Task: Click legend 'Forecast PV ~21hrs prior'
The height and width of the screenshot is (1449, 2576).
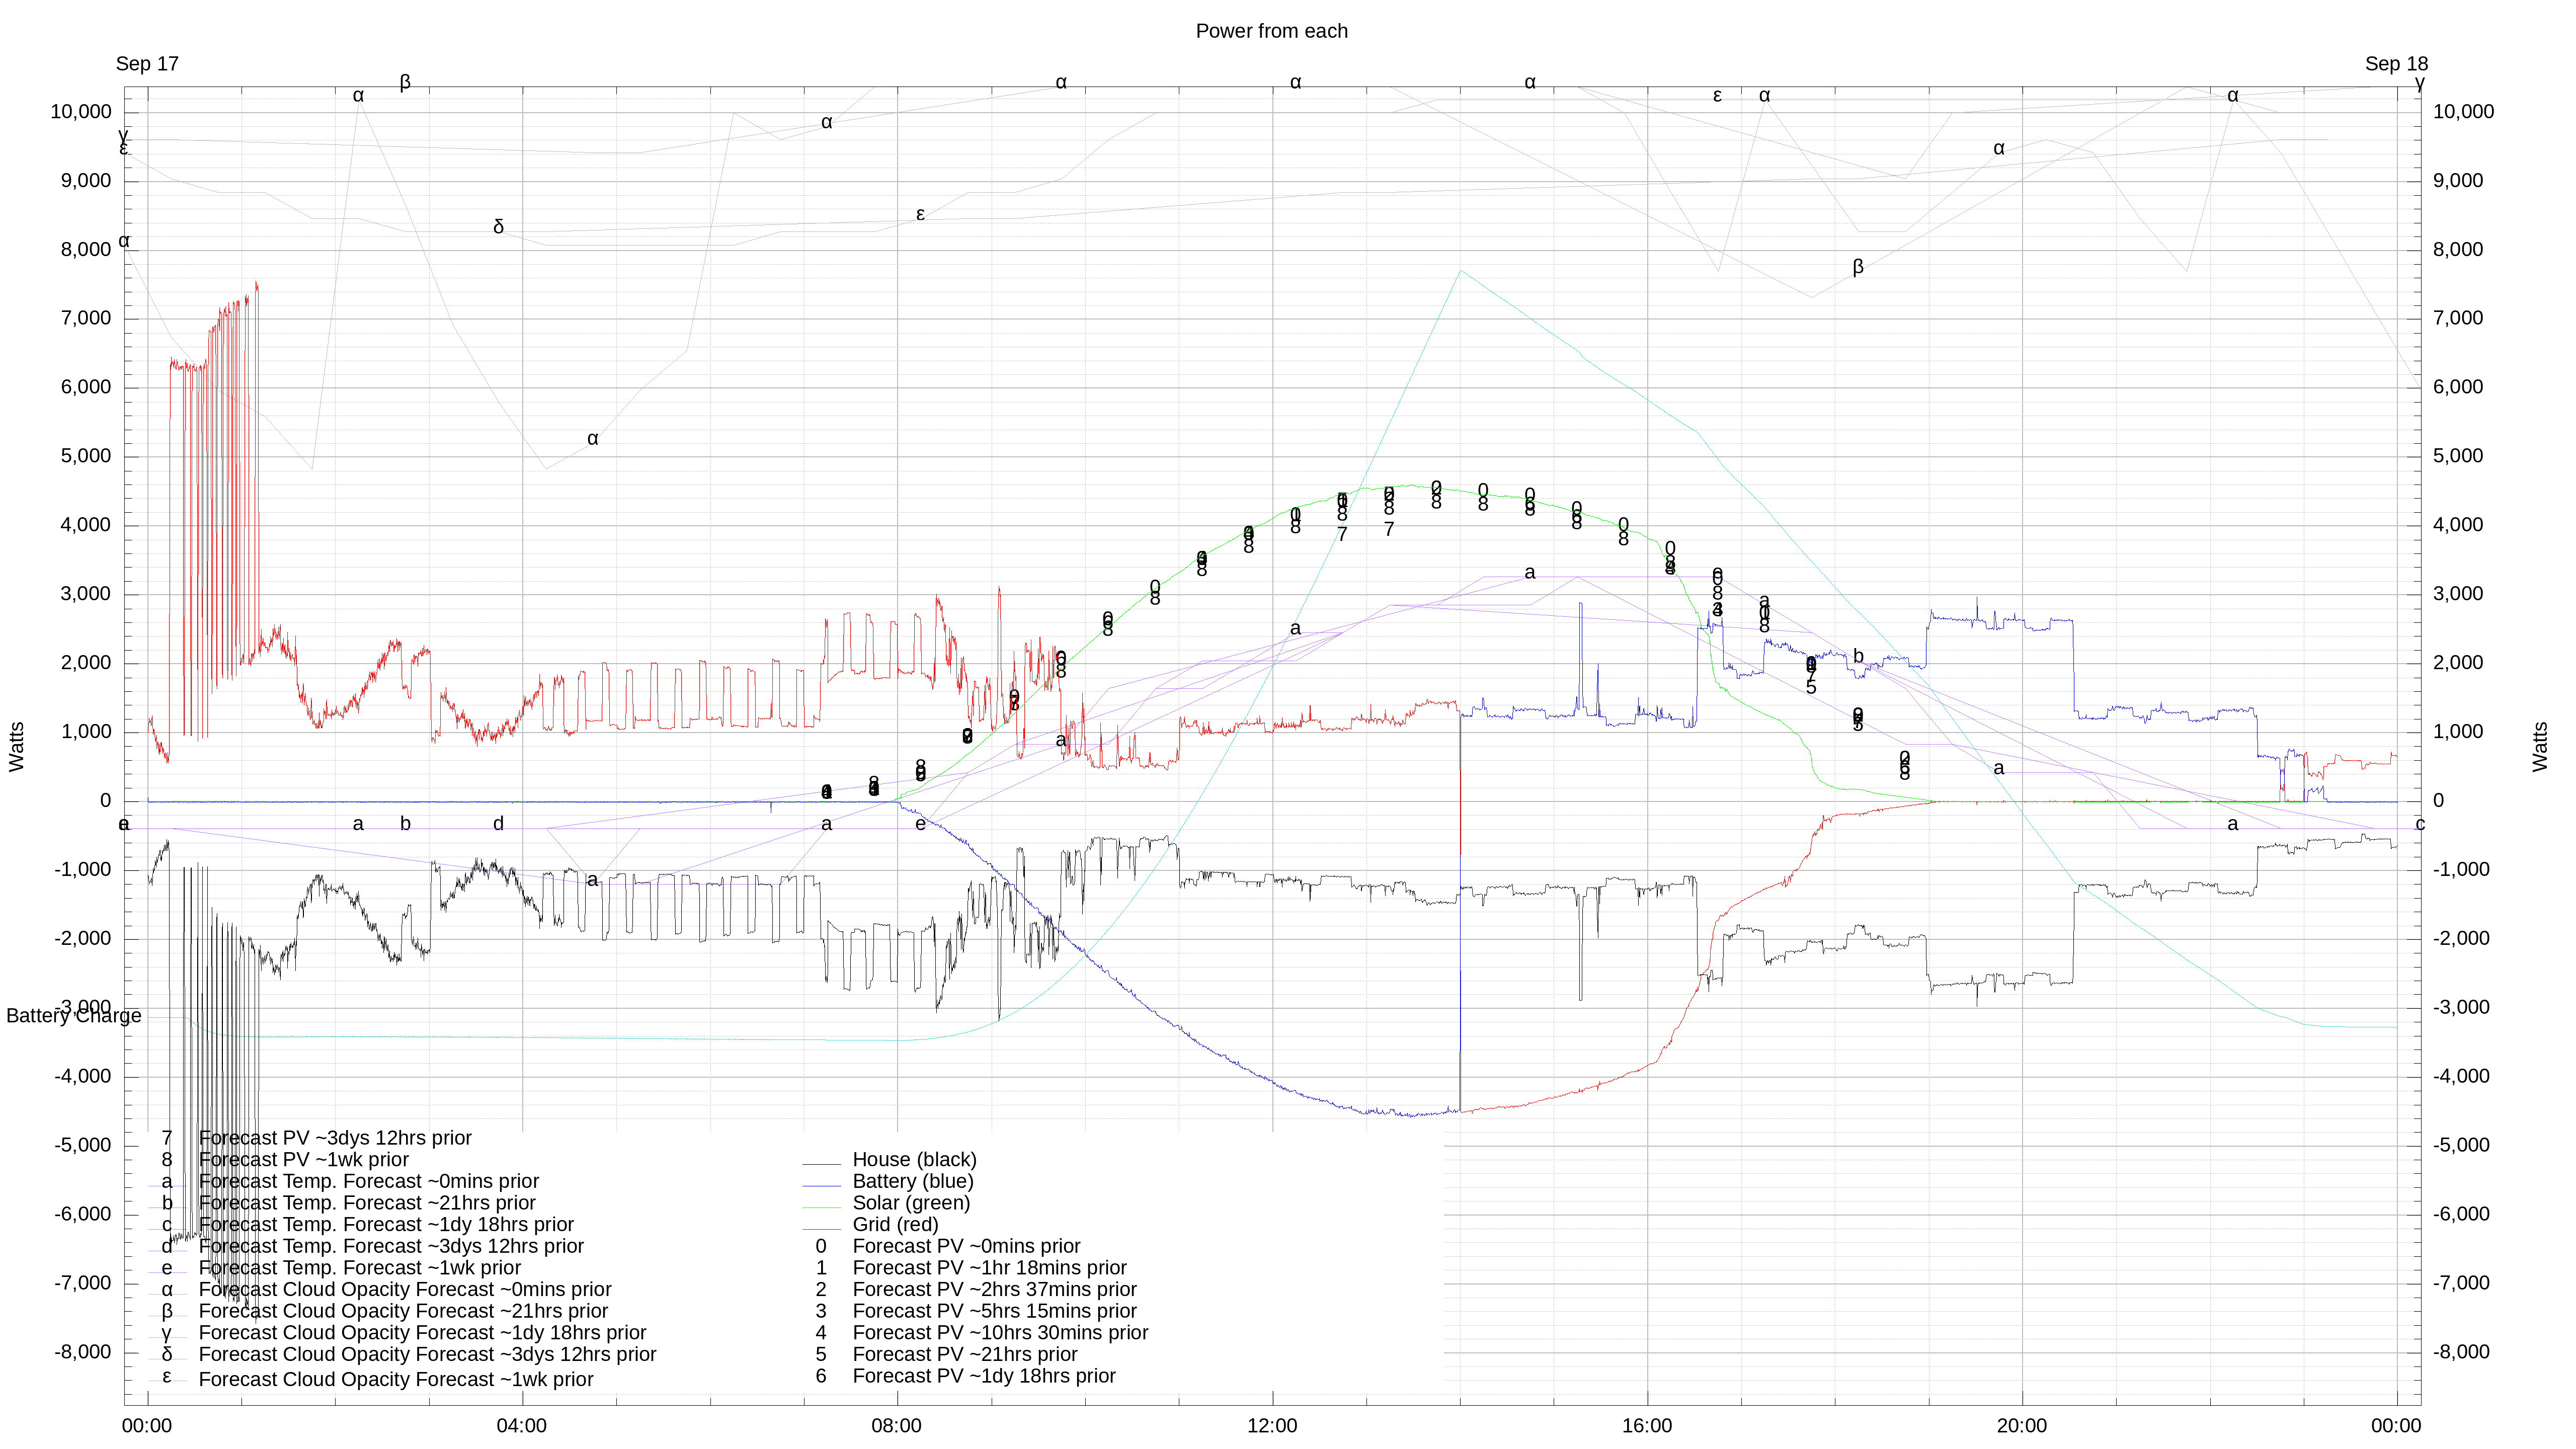Action: (965, 1354)
